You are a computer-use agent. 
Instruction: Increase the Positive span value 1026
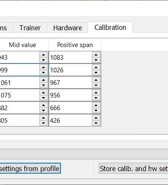click(96, 67)
